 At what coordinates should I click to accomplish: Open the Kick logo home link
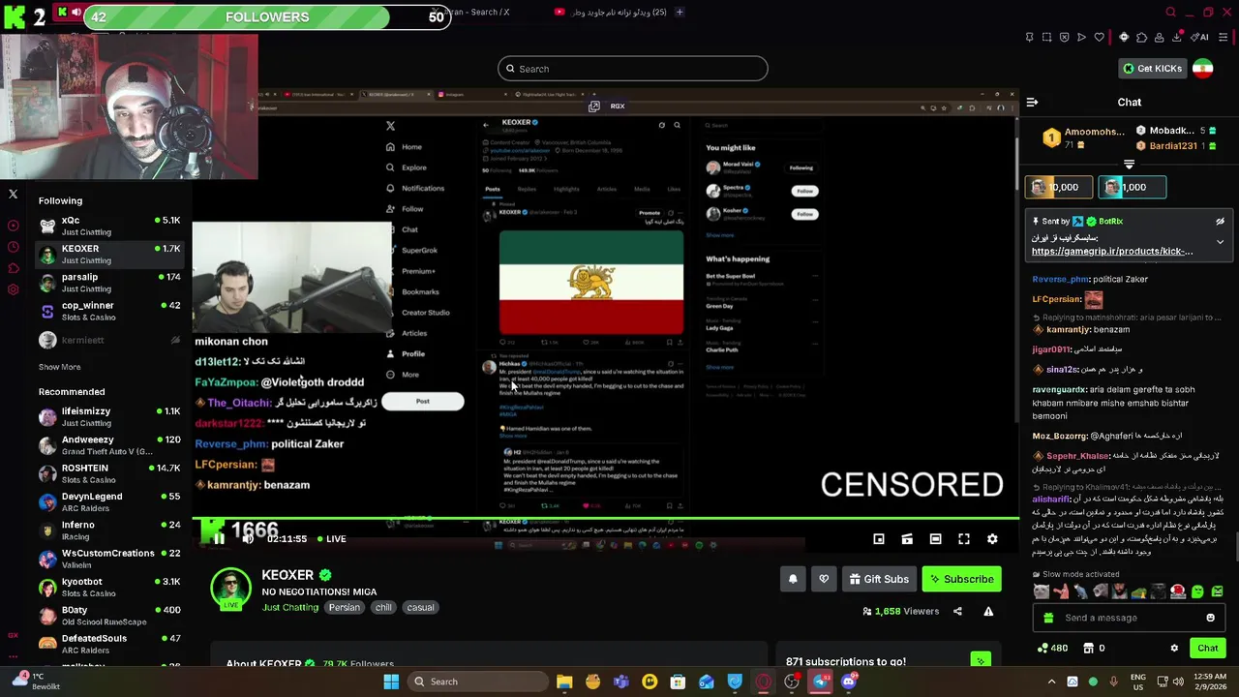pyautogui.click(x=14, y=16)
